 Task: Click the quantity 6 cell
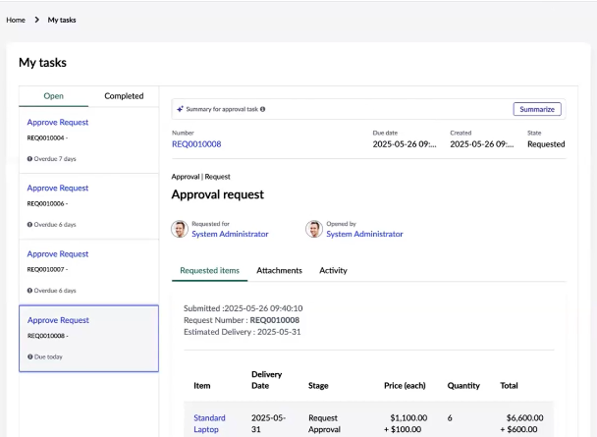click(x=450, y=418)
